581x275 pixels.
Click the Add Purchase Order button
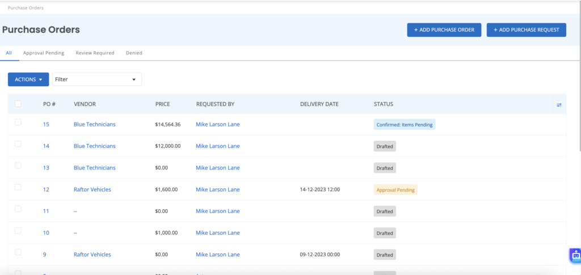coord(444,30)
